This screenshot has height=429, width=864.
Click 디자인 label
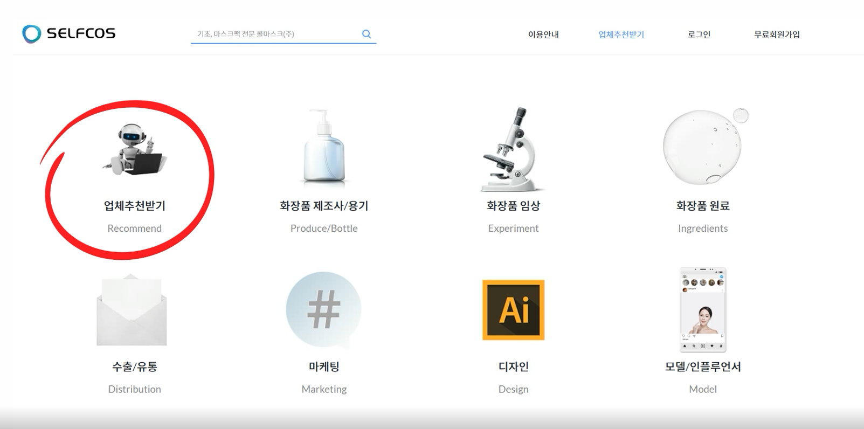point(513,366)
